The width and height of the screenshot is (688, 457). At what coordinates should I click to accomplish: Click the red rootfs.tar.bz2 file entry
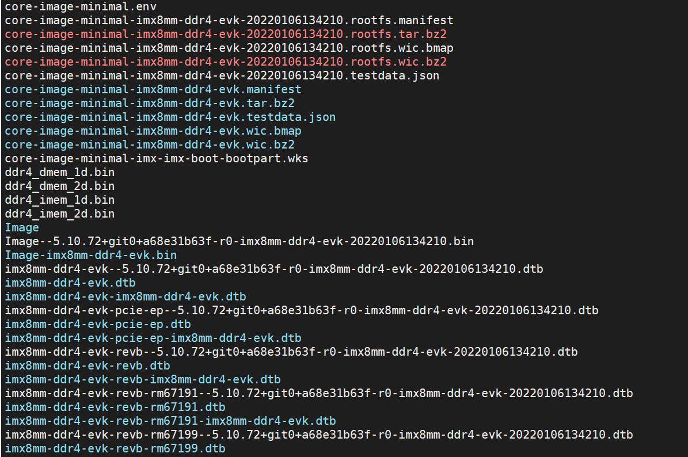pos(226,34)
